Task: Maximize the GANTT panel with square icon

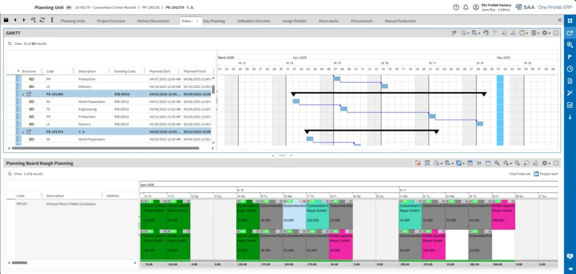Action: 556,33
